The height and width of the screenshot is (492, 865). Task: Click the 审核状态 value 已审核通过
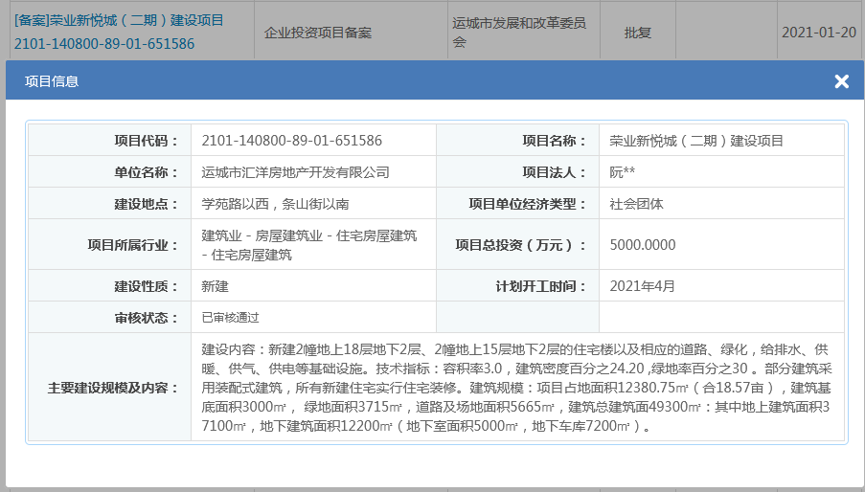coord(230,317)
